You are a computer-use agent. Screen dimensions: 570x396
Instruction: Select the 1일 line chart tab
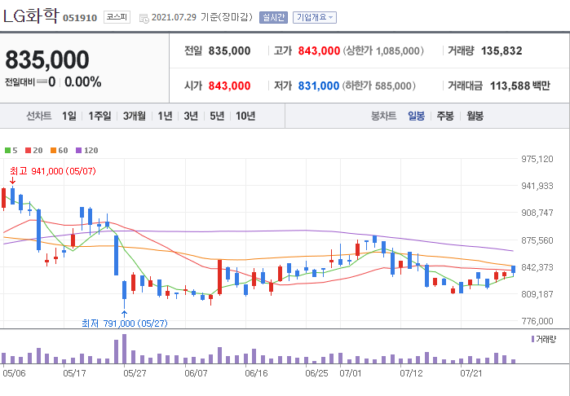69,116
